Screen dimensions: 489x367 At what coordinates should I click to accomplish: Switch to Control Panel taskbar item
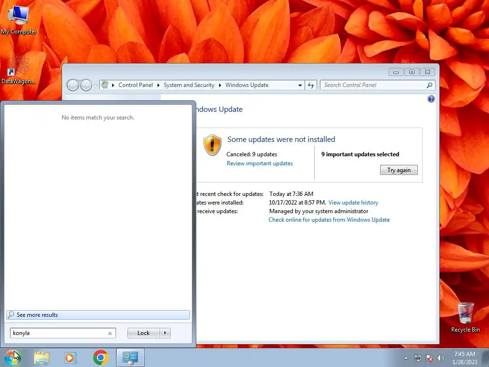pyautogui.click(x=130, y=357)
